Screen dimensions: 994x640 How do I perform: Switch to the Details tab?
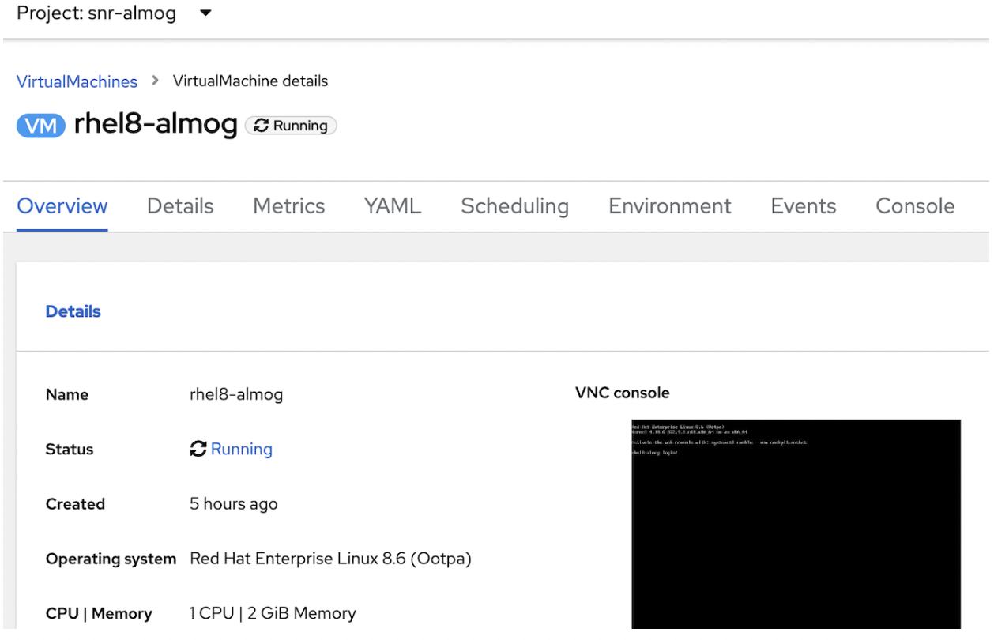pyautogui.click(x=180, y=206)
